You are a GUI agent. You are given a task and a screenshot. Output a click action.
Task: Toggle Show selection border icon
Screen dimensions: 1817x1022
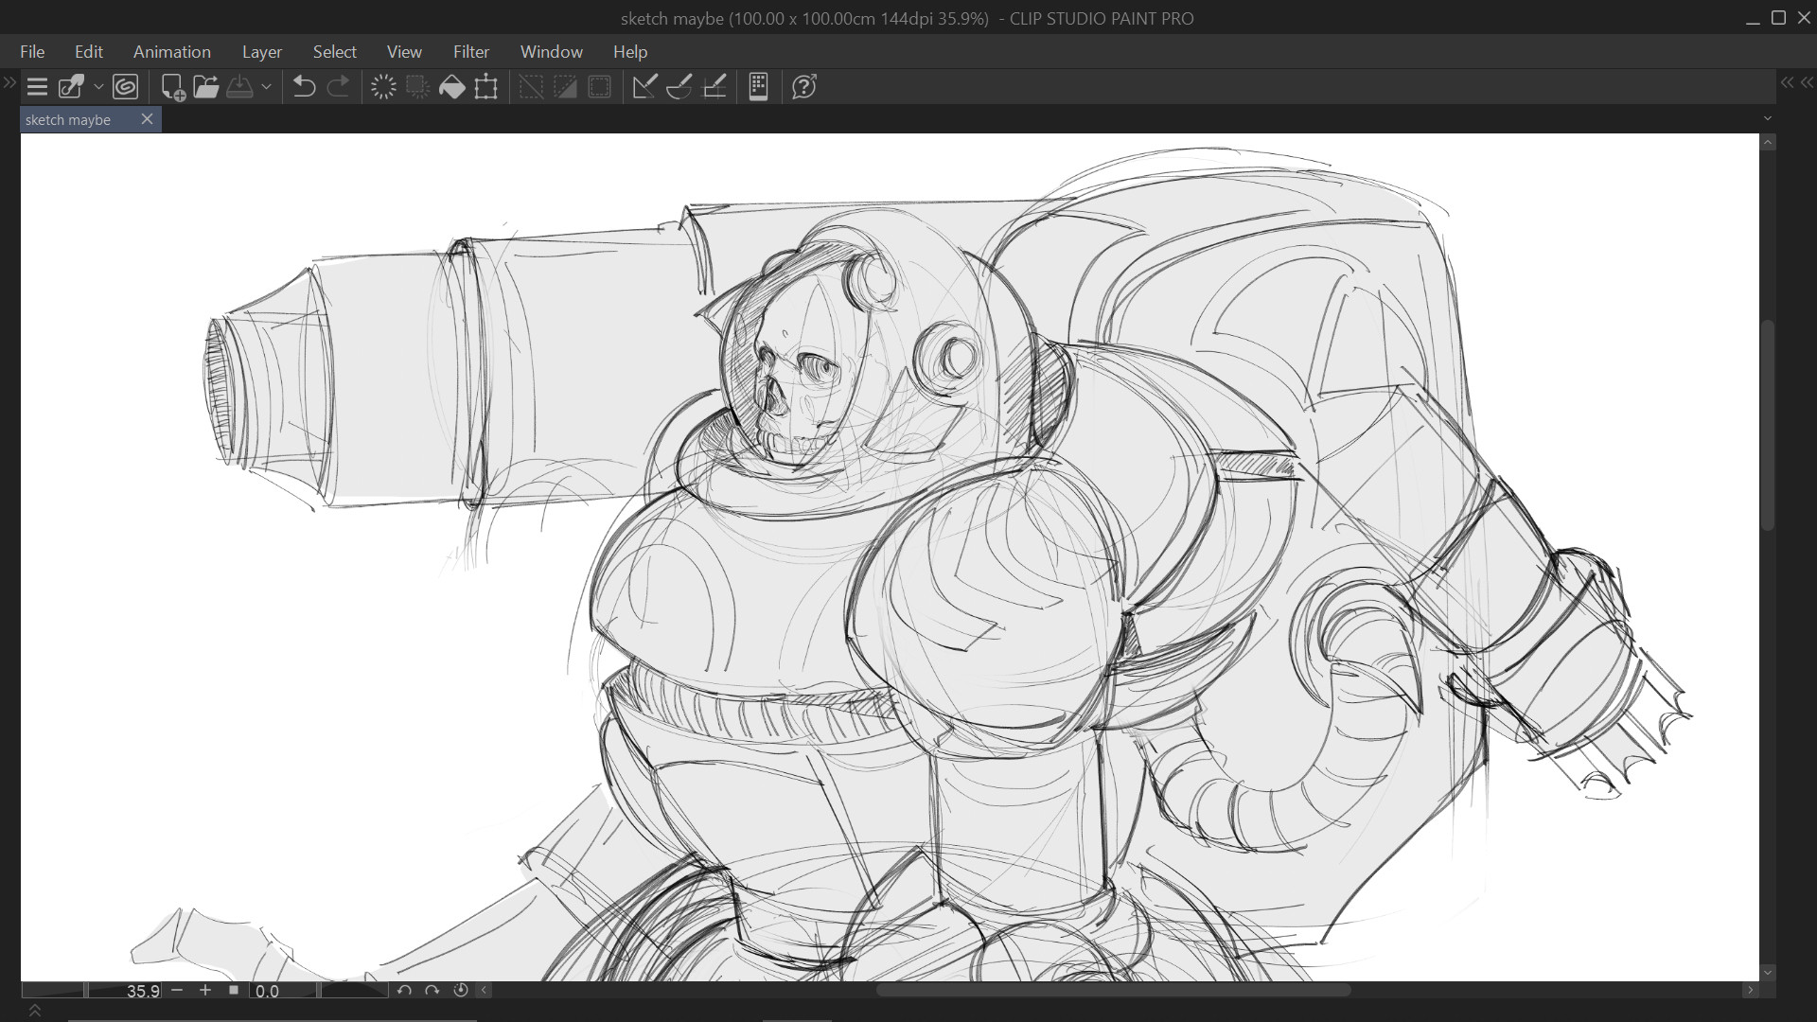[599, 87]
